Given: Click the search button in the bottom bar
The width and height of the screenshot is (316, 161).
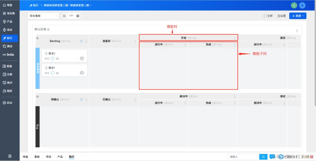Looking at the screenshot, I should click(x=263, y=157).
